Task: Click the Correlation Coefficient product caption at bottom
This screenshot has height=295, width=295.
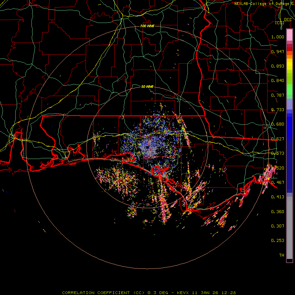Action: click(x=149, y=293)
